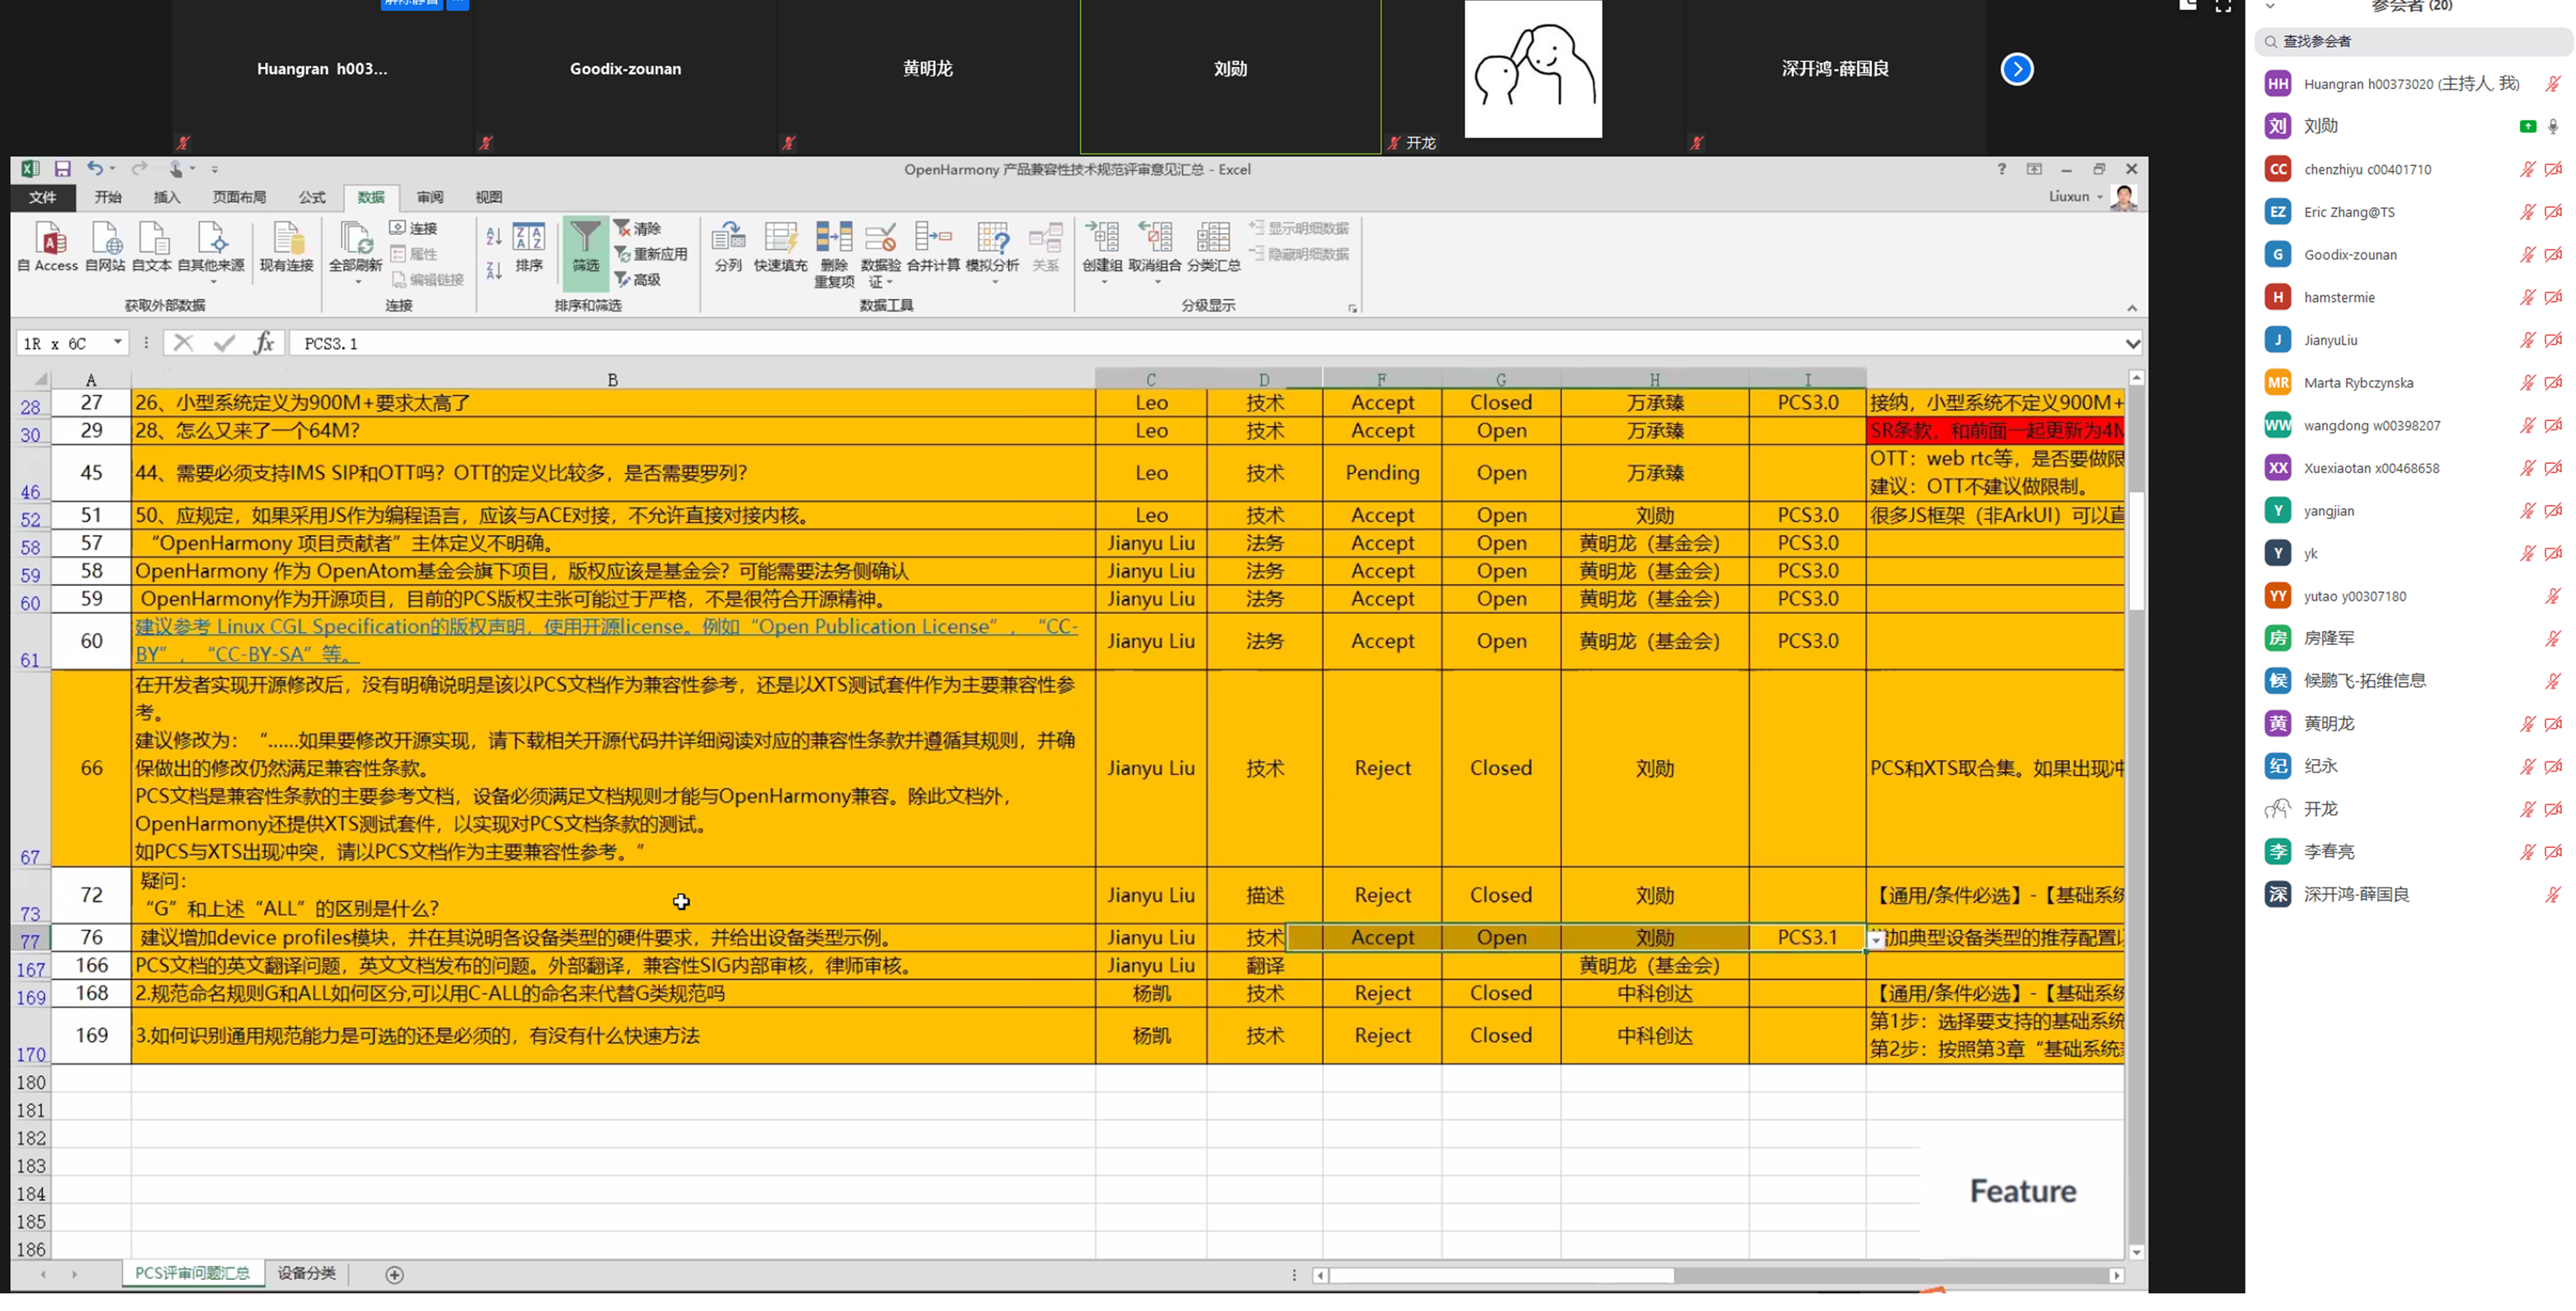Click Subtotal (分类汇总)
The width and height of the screenshot is (2576, 1311).
pyautogui.click(x=1213, y=248)
